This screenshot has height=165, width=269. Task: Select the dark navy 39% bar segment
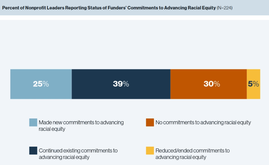pos(121,84)
